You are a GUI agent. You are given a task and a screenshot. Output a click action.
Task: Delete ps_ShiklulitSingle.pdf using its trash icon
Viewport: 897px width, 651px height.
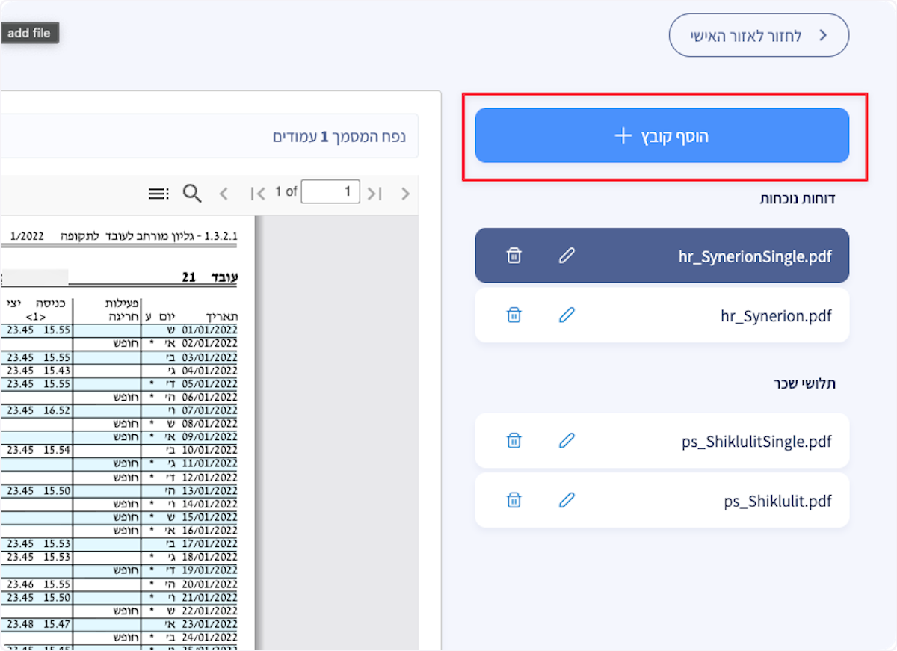pos(514,440)
